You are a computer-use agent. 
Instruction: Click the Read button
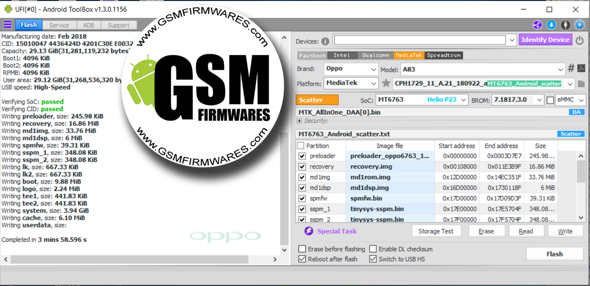[x=525, y=232]
